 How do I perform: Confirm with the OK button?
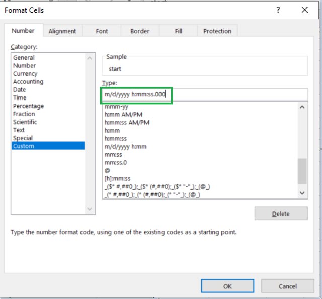pos(227,286)
